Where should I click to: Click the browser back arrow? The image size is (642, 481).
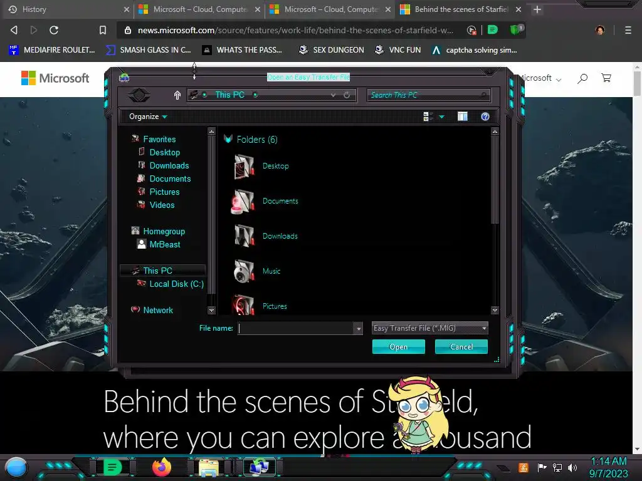pyautogui.click(x=14, y=30)
